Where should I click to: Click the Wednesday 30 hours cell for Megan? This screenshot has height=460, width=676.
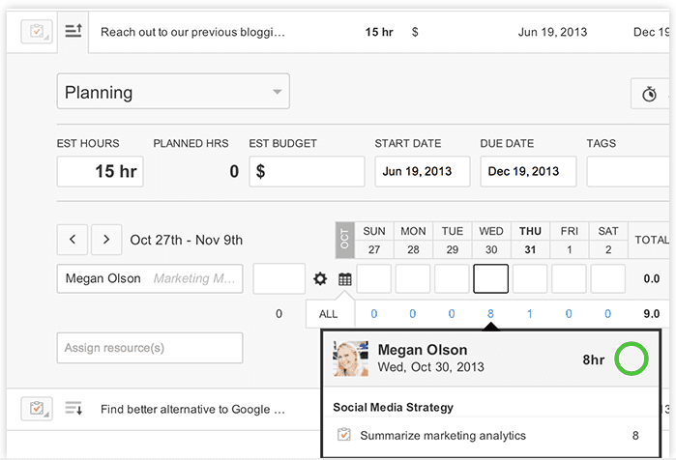(x=491, y=279)
